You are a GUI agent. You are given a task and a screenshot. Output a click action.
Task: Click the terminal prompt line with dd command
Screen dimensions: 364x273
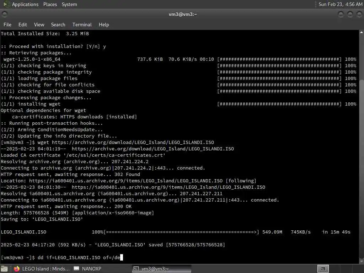click(62, 257)
